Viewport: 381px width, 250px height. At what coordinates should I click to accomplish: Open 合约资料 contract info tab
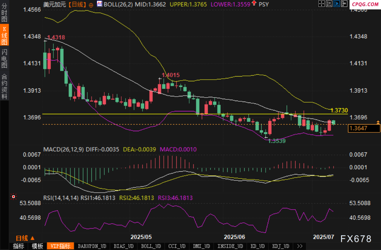click(x=4, y=86)
